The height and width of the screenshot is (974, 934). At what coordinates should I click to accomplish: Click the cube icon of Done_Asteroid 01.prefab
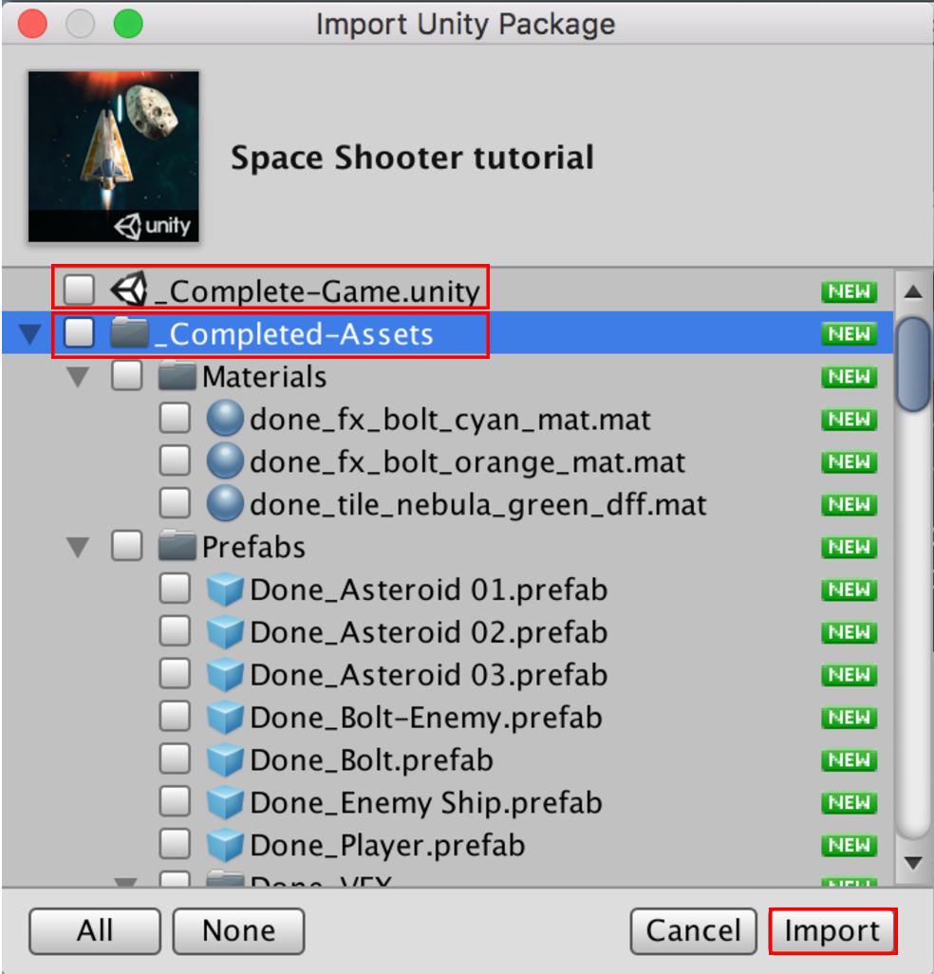click(x=224, y=589)
